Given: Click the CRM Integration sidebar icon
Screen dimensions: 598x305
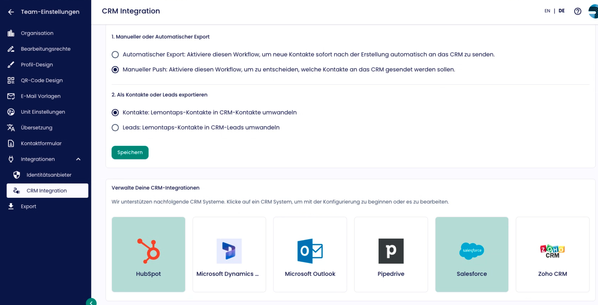Looking at the screenshot, I should click(x=17, y=191).
